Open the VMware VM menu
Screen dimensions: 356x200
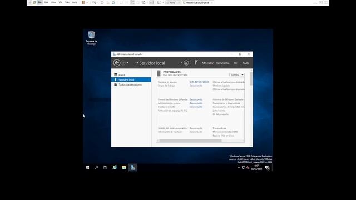61,2
